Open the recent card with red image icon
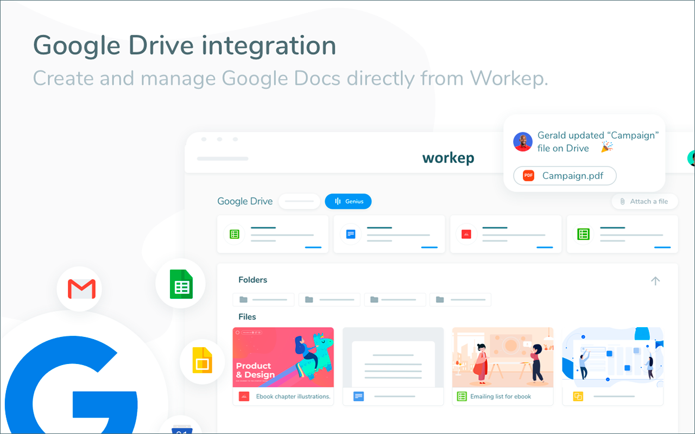 pos(506,234)
